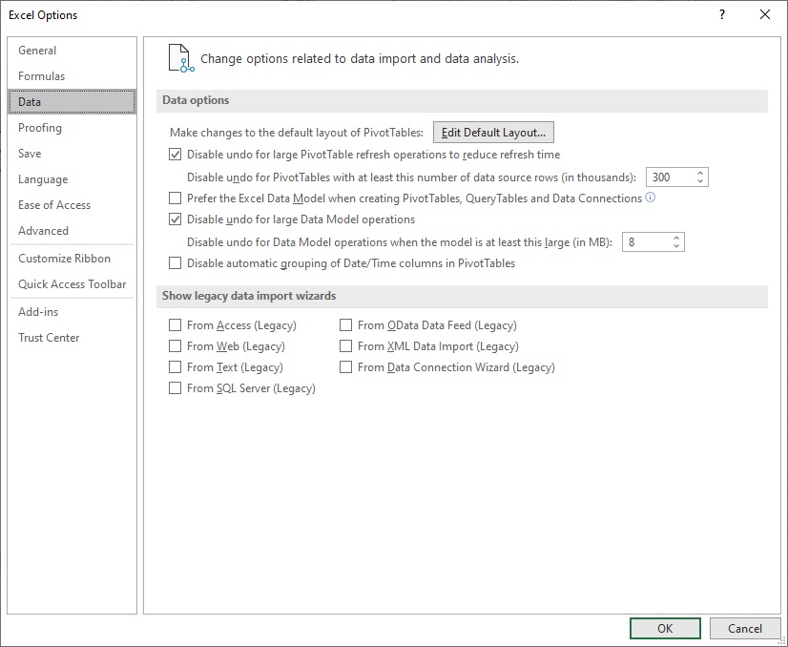Uncheck Disable undo for large PivotTable refresh operations
Image resolution: width=788 pixels, height=647 pixels.
point(175,154)
